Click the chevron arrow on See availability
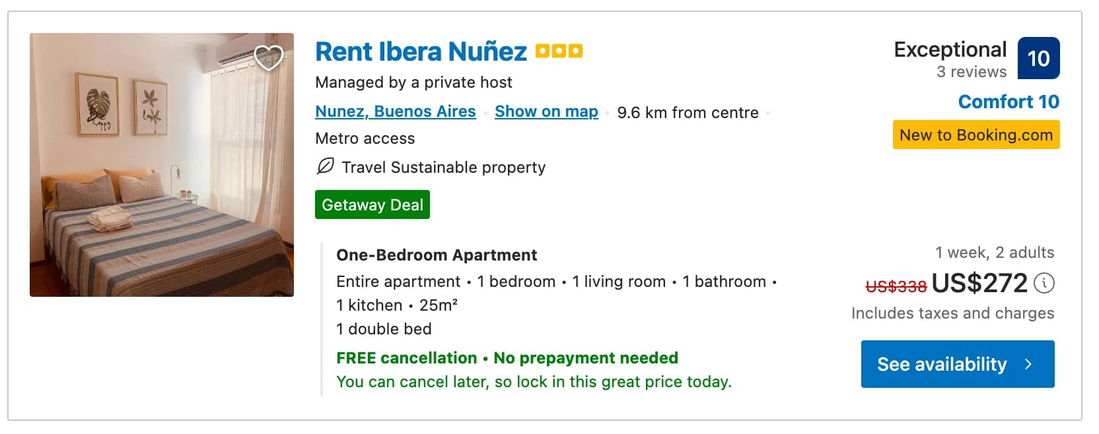The height and width of the screenshot is (434, 1099). click(1028, 364)
